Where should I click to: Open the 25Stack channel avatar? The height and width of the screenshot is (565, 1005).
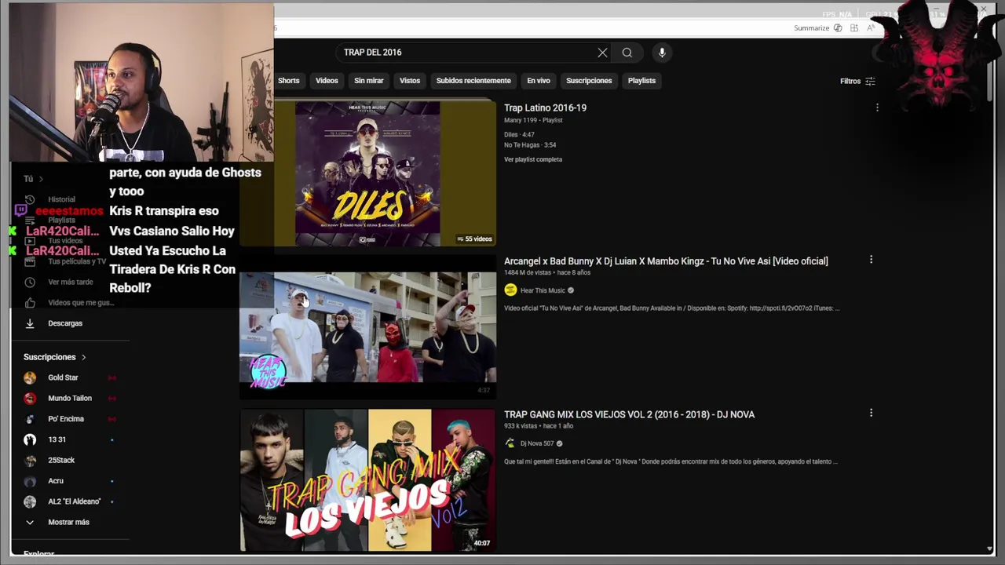pyautogui.click(x=30, y=461)
